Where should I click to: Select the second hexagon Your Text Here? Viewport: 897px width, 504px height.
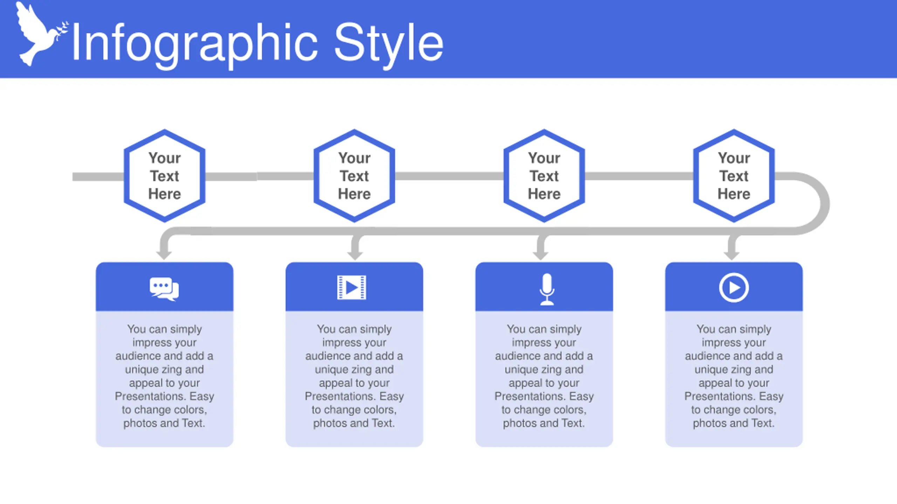354,176
